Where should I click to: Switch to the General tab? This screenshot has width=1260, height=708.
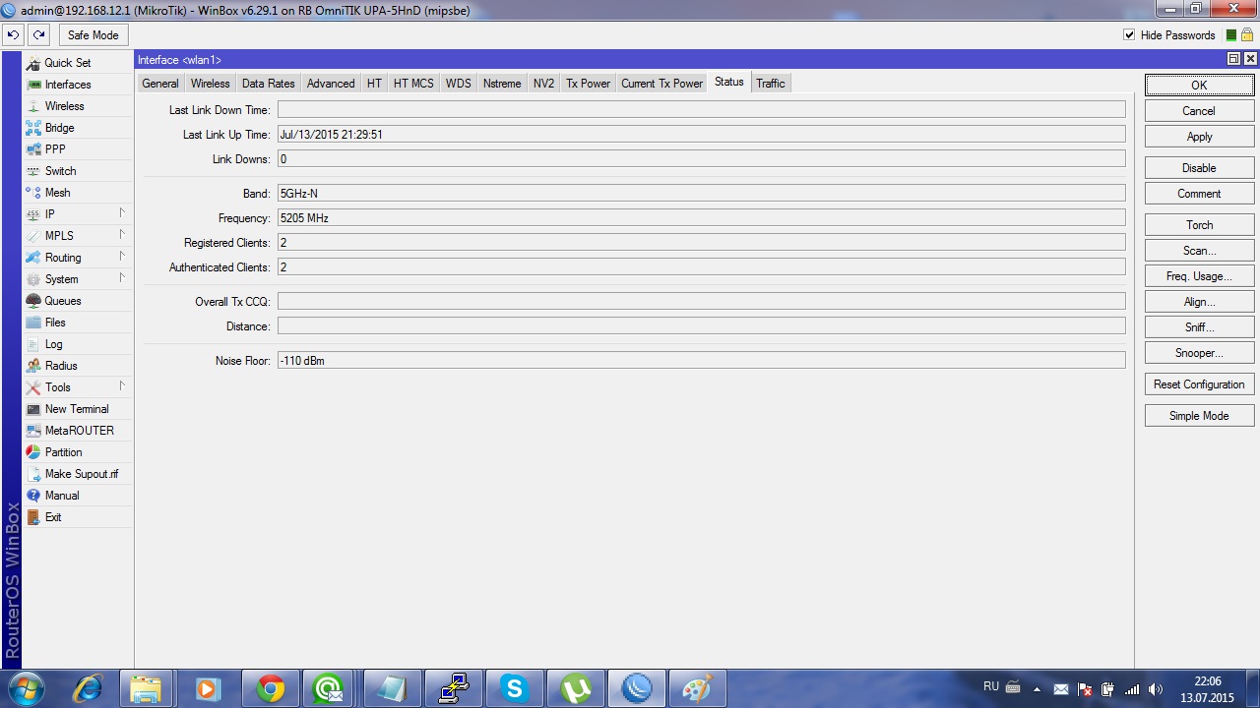pos(160,84)
